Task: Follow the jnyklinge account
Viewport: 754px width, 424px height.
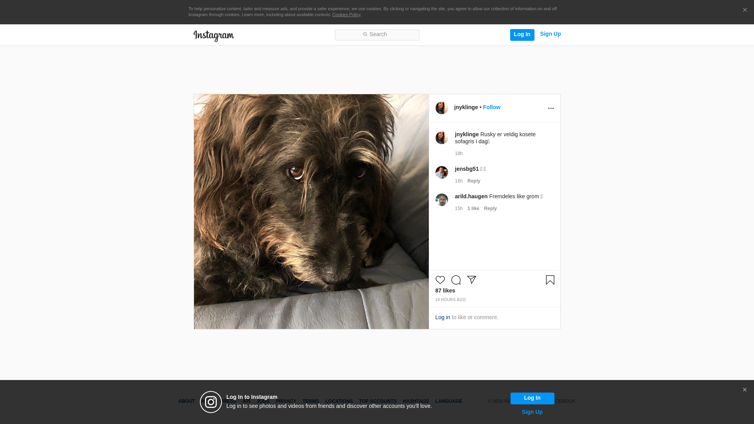Action: tap(492, 107)
